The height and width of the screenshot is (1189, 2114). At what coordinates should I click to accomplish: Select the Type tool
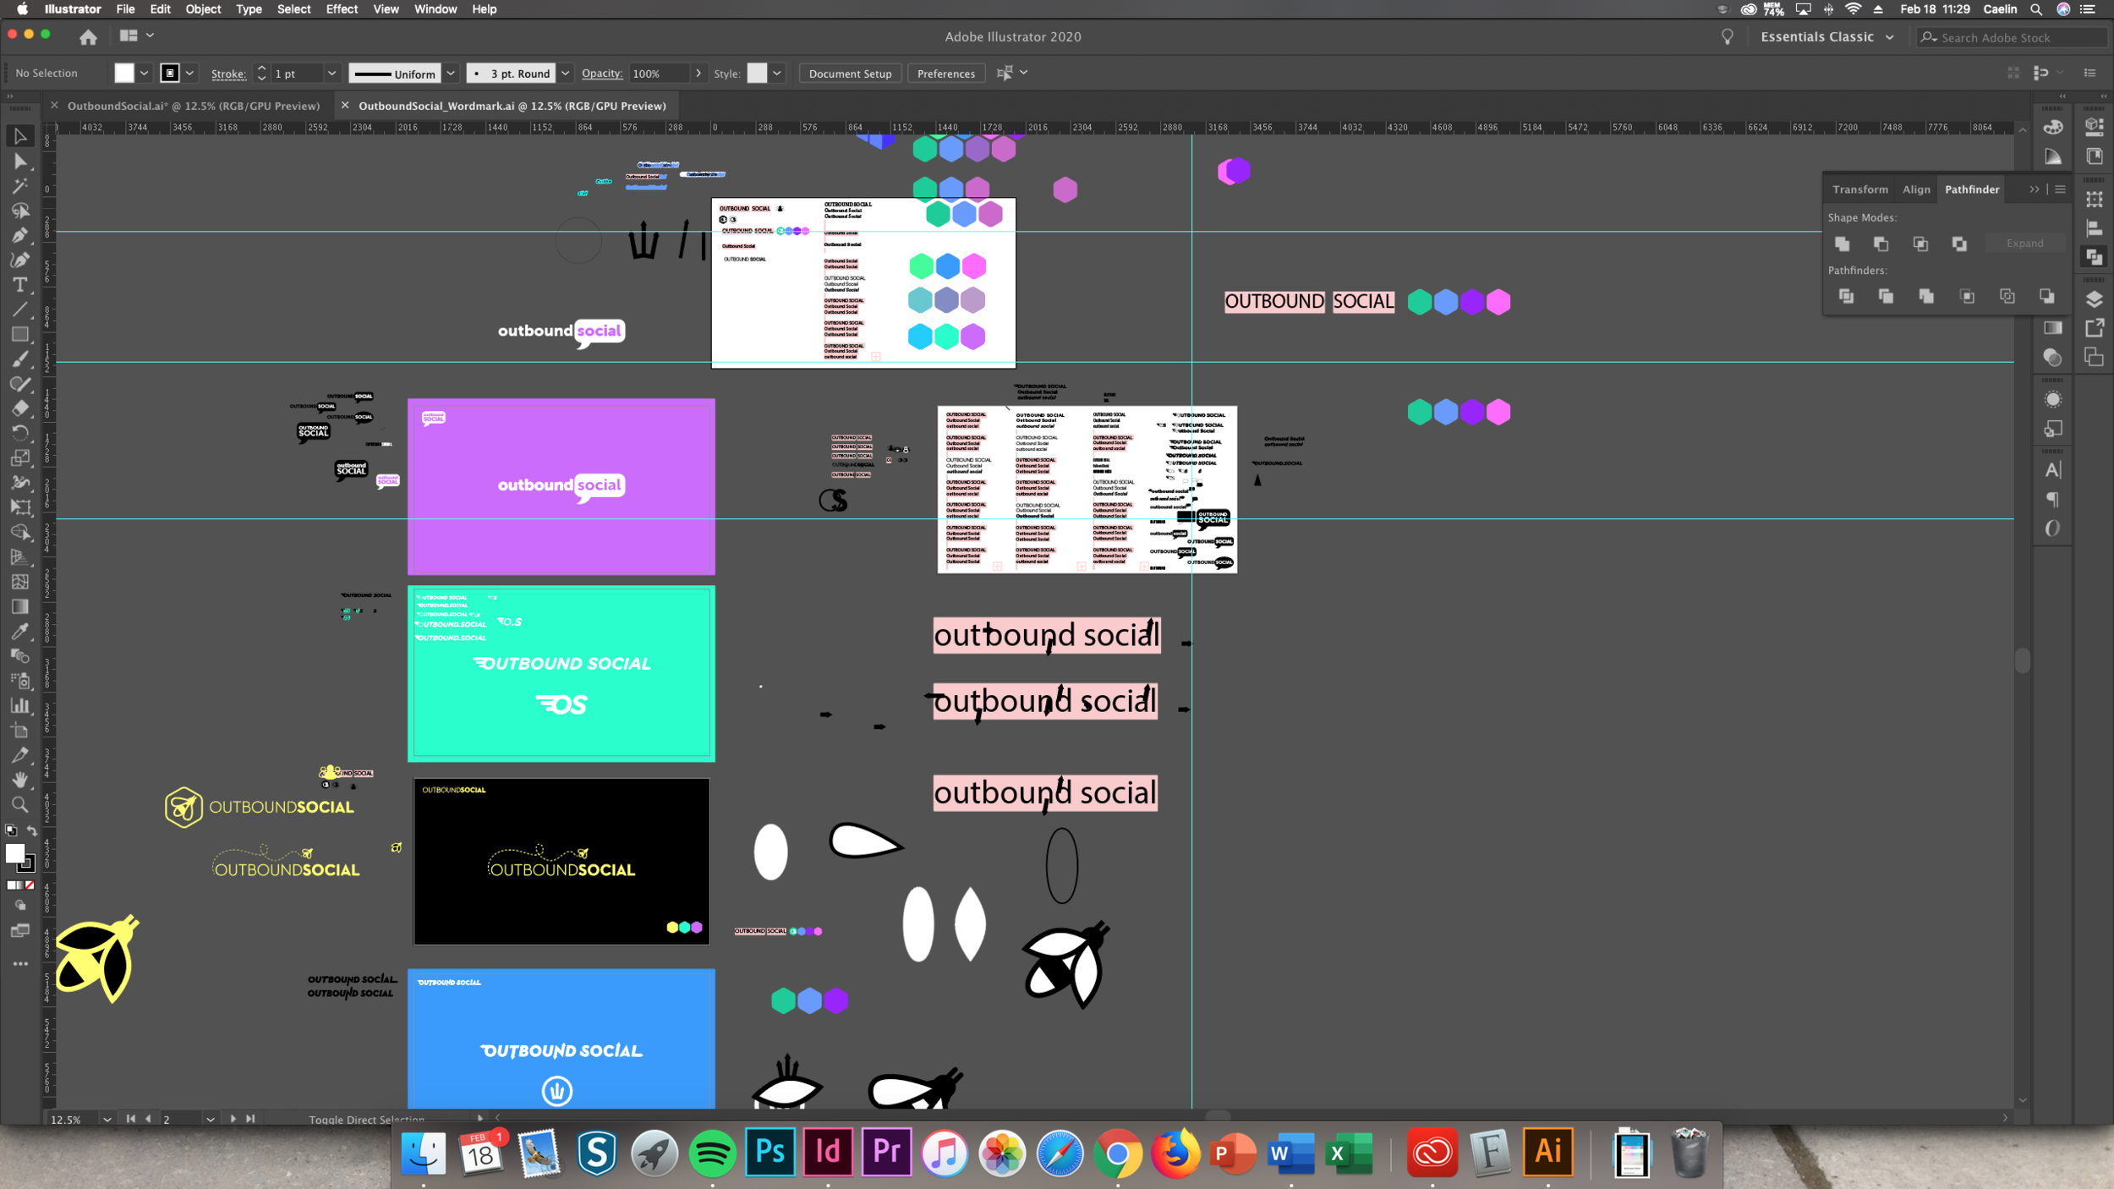(19, 285)
